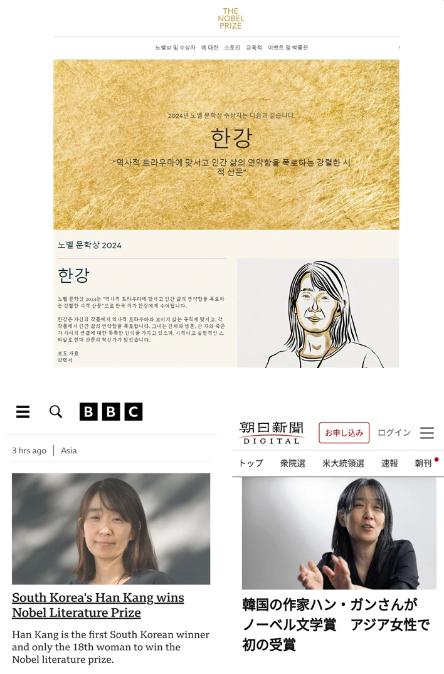Image resolution: width=444 pixels, height=674 pixels.
Task: Open the Asahi Shimbun hamburger menu
Action: [x=427, y=433]
